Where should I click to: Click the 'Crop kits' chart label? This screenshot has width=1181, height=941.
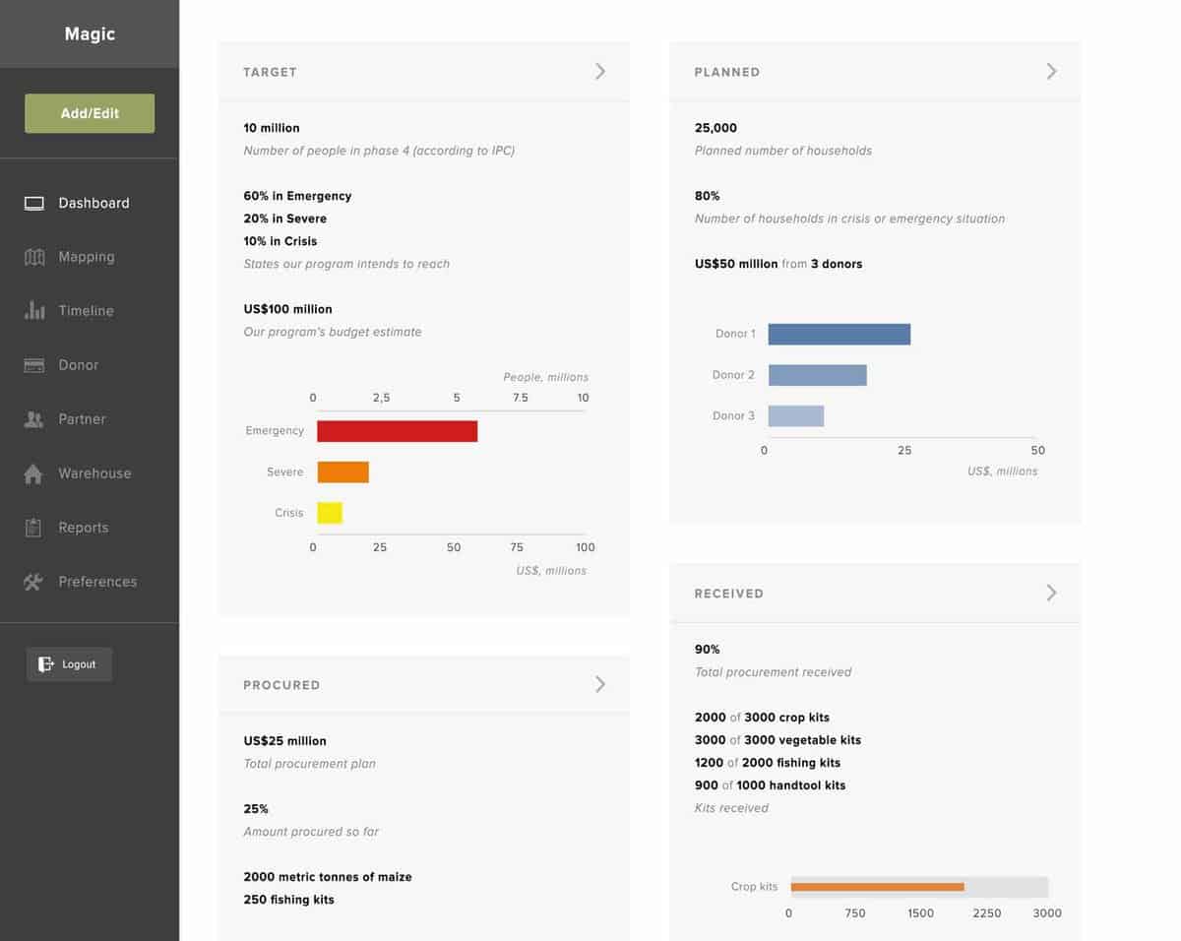[x=754, y=887]
